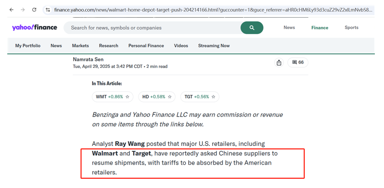Click the green search magnifier button
The image size is (384, 188).
point(252,28)
